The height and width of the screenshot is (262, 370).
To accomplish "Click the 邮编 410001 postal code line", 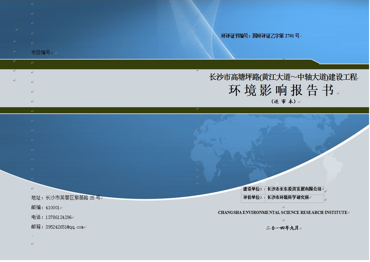I will point(45,208).
